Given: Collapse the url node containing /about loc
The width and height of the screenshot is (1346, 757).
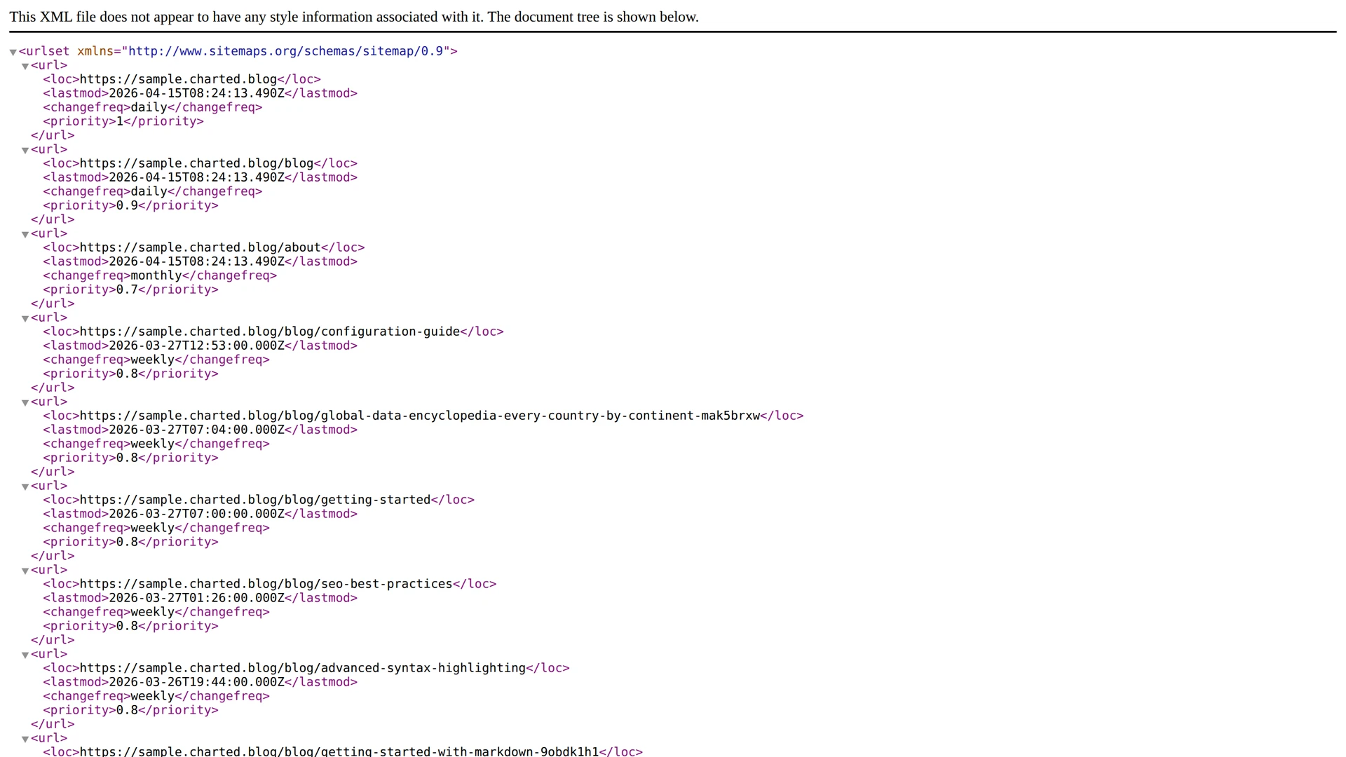Looking at the screenshot, I should (25, 234).
